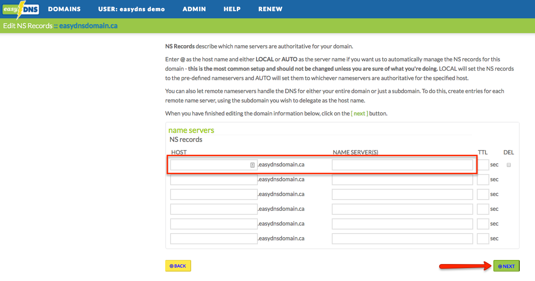Click the HOST column header
This screenshot has width=535, height=281.
179,153
